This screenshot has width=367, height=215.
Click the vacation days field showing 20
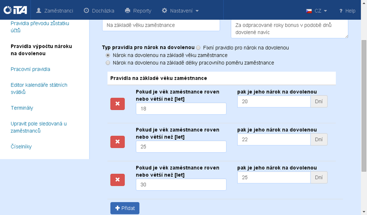pyautogui.click(x=274, y=101)
